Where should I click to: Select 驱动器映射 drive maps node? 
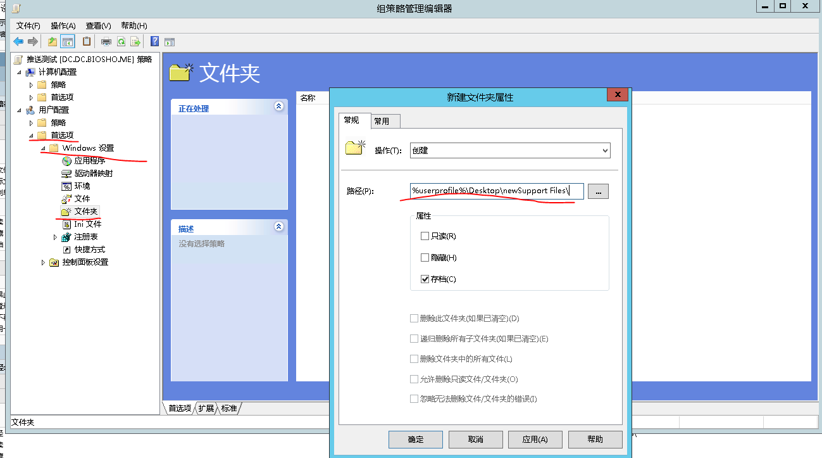(x=93, y=173)
